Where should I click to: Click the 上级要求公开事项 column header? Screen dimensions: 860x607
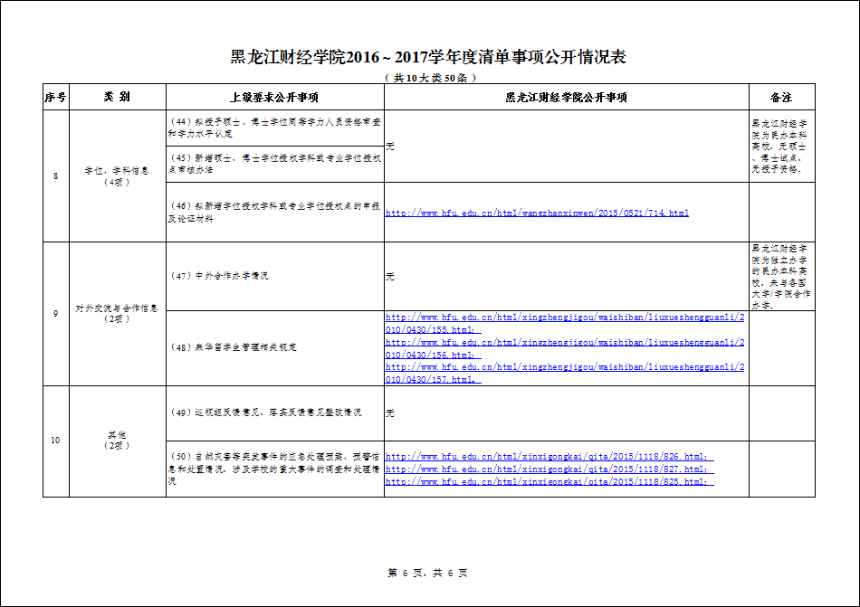coord(274,97)
